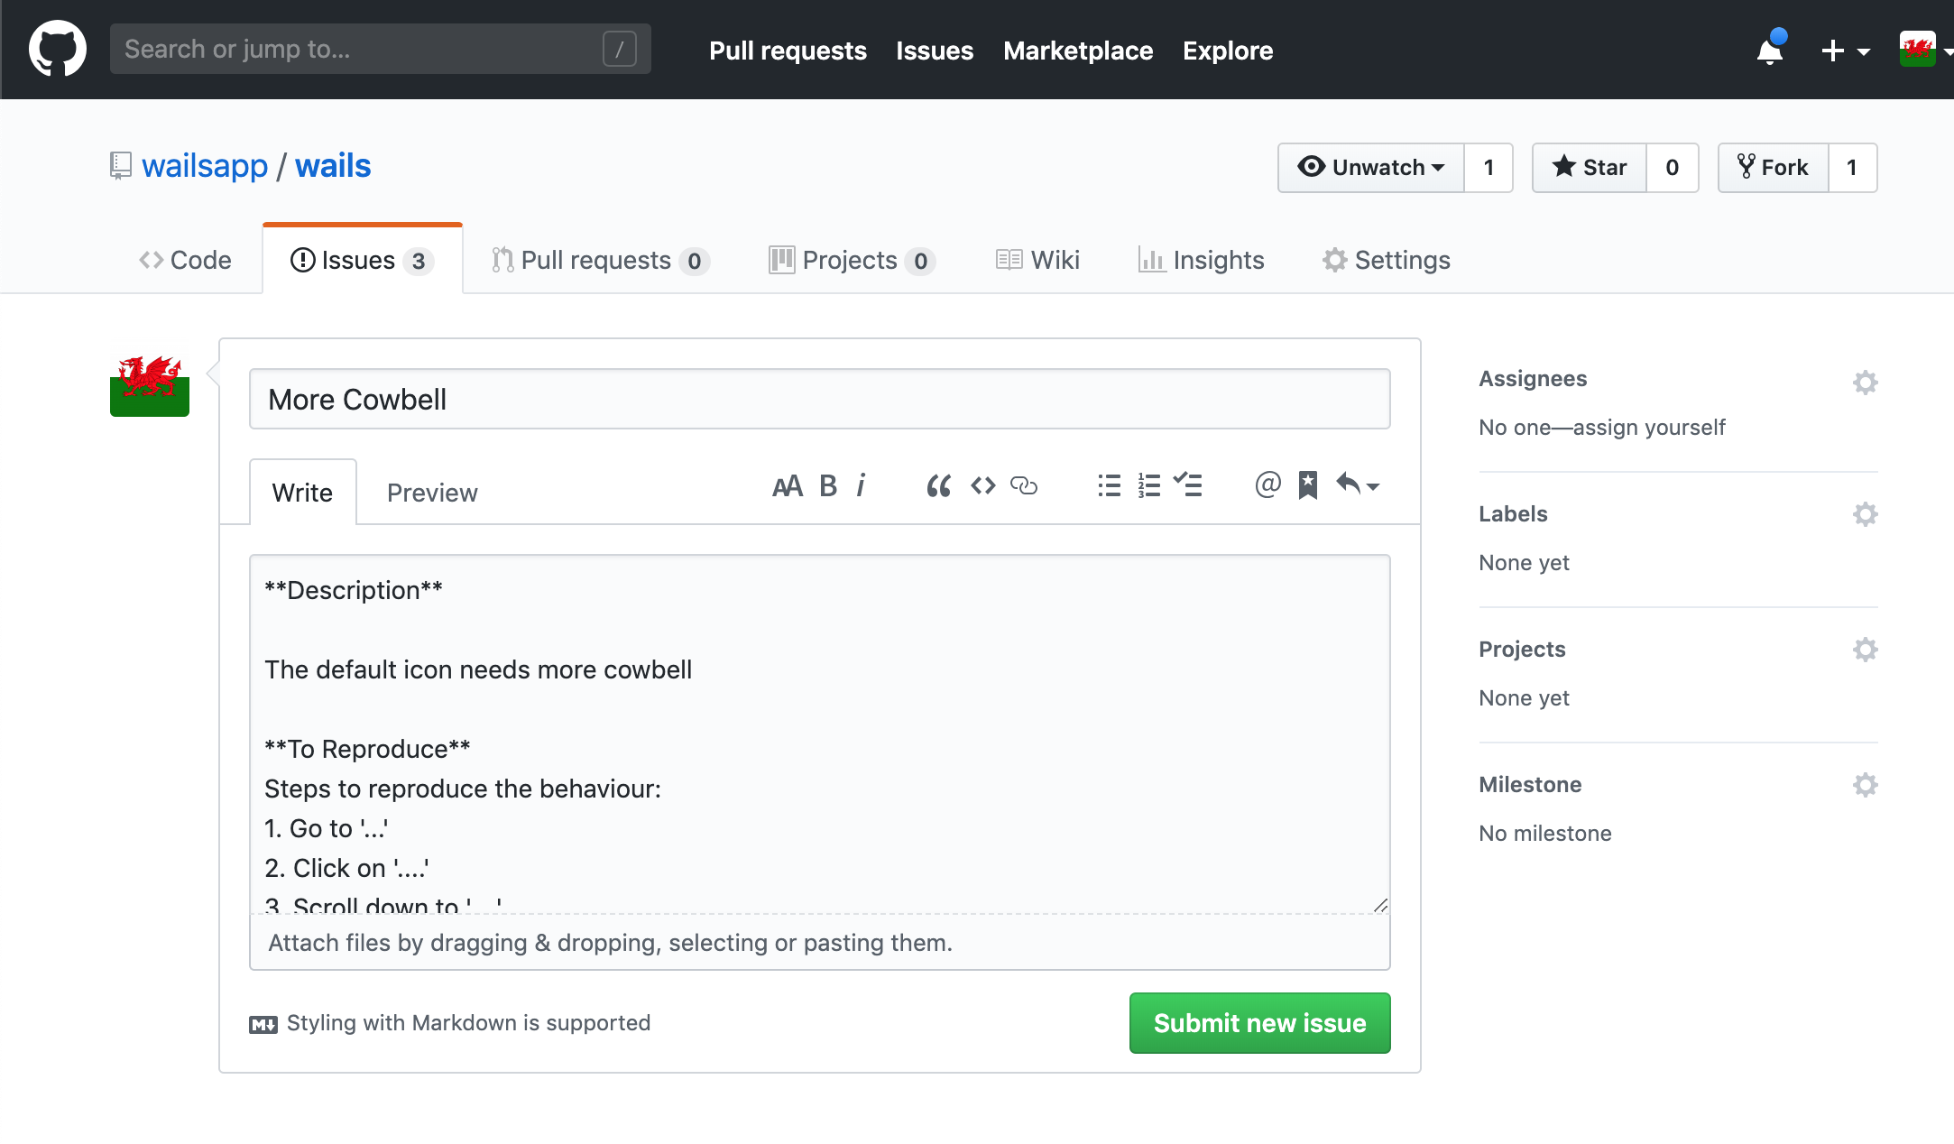Mention a user with the @ icon
The image size is (1954, 1144).
point(1267,485)
